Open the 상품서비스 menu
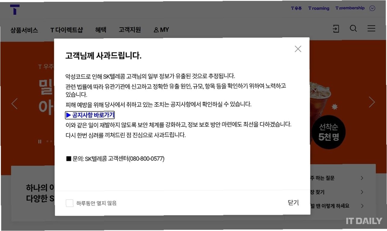The height and width of the screenshot is (231, 387). click(x=24, y=30)
